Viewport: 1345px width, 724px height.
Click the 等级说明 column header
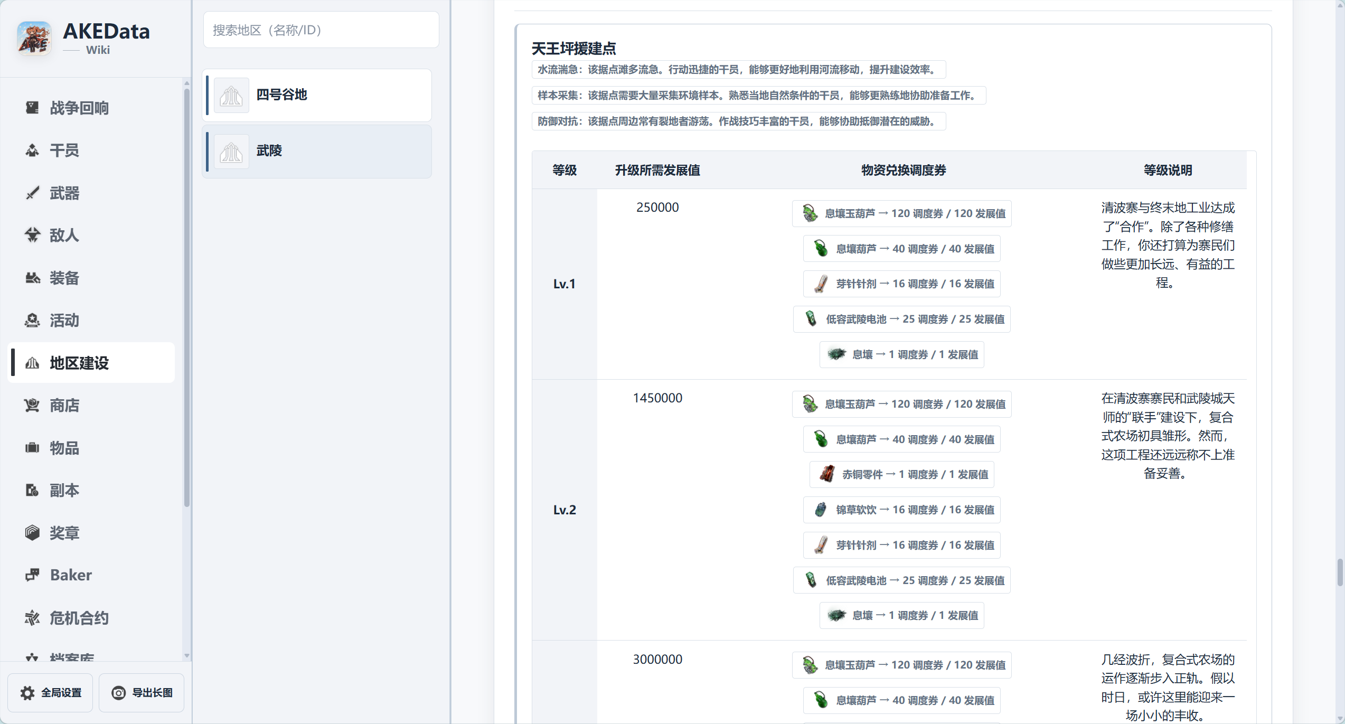point(1168,171)
